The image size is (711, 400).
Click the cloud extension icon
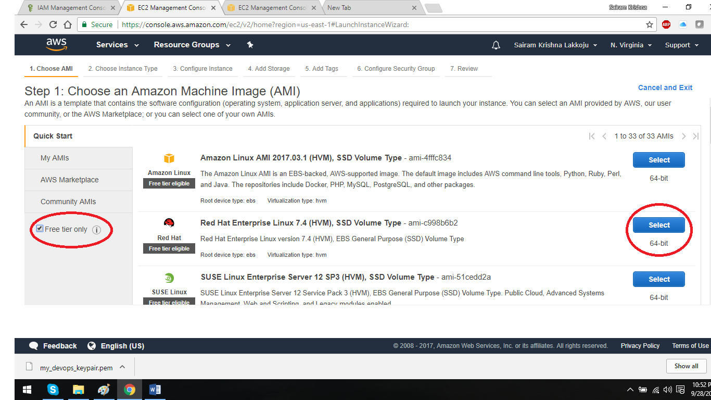click(x=683, y=24)
